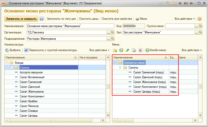Open help with the question mark icon
The width and height of the screenshot is (208, 127).
click(x=200, y=19)
